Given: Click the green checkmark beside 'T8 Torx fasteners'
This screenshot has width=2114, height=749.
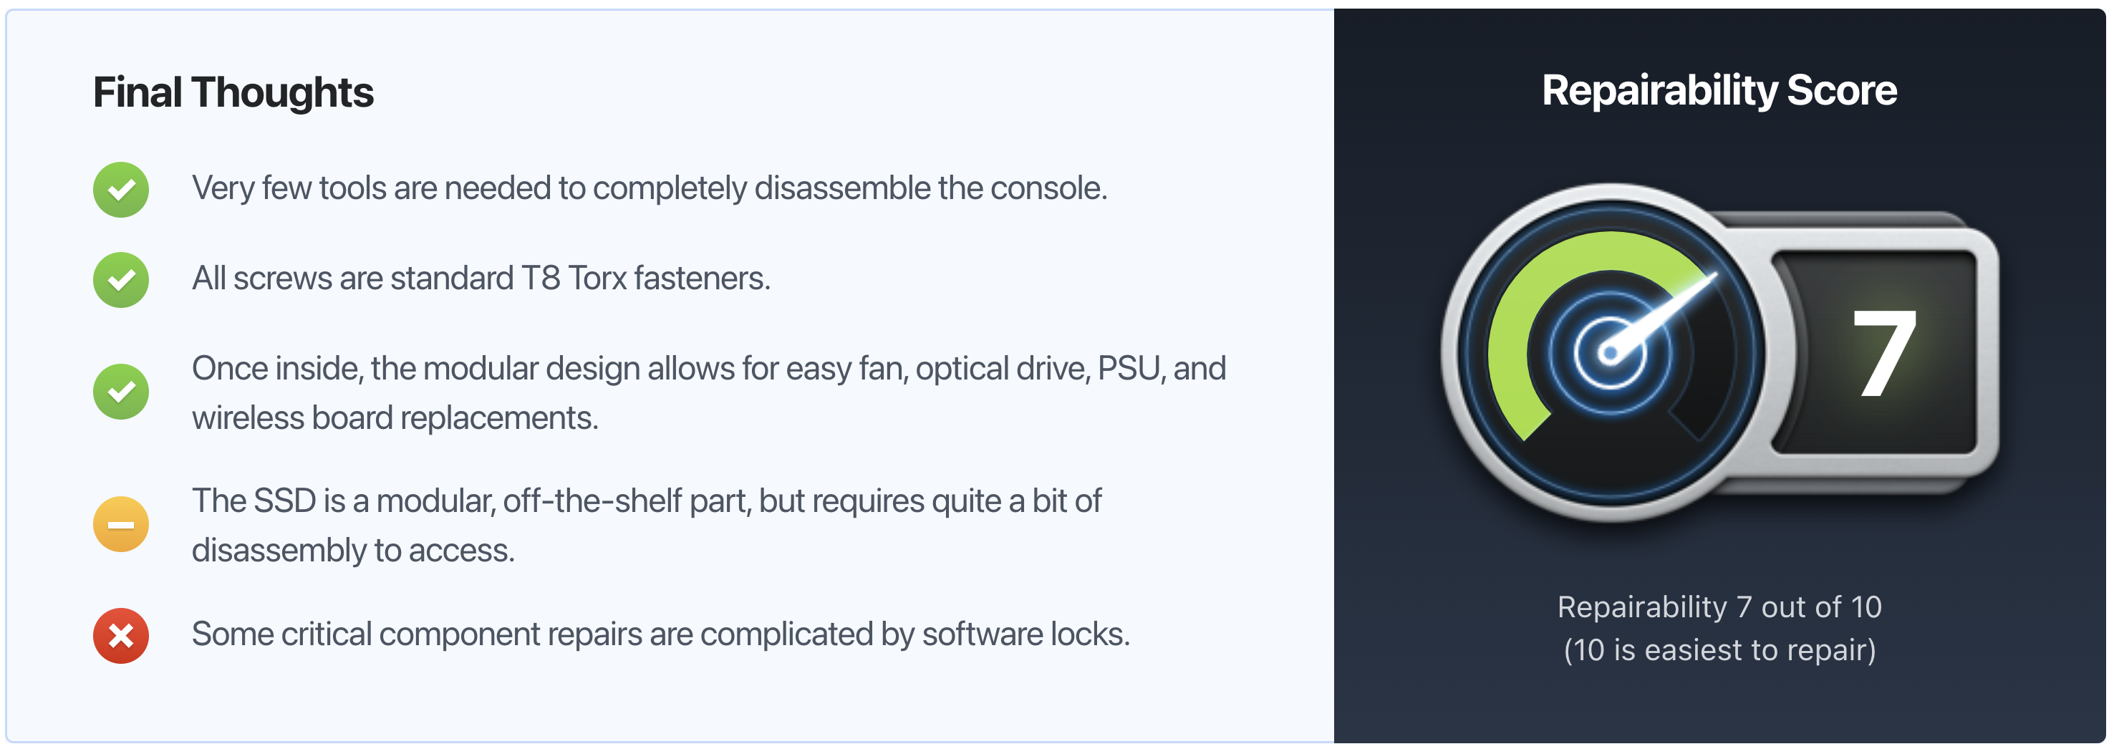Looking at the screenshot, I should 120,280.
